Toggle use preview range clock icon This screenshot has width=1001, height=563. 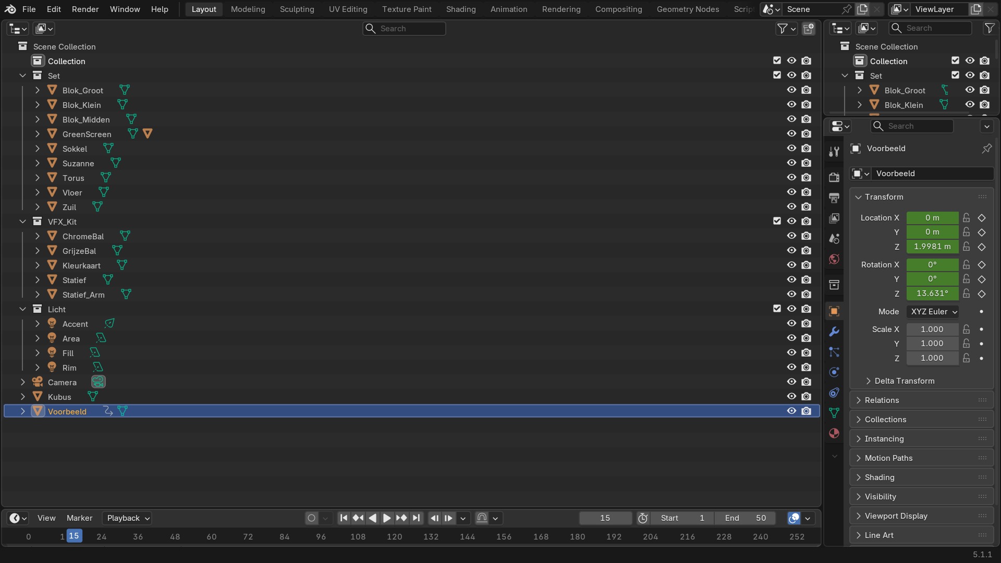643,518
